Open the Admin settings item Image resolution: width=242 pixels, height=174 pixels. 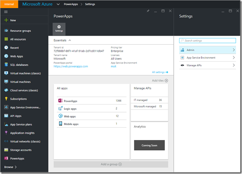pos(207,50)
